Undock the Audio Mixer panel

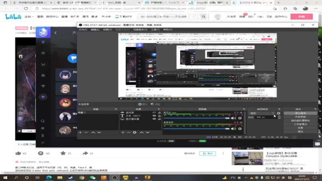pos(244,109)
